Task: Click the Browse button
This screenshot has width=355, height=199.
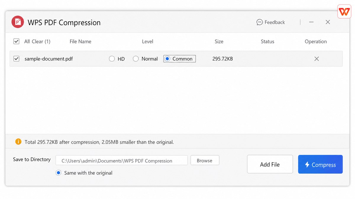Action: click(205, 160)
